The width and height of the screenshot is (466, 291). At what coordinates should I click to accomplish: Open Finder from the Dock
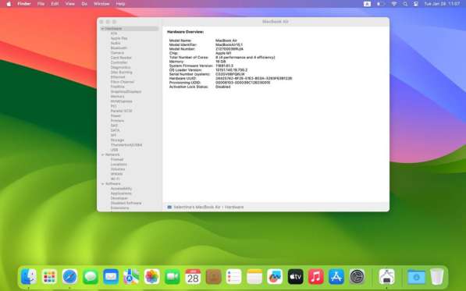(x=29, y=277)
